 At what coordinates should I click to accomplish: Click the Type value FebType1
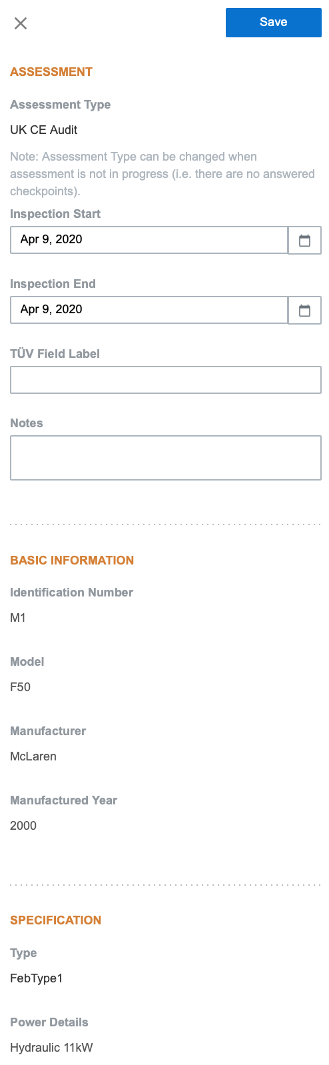(37, 978)
